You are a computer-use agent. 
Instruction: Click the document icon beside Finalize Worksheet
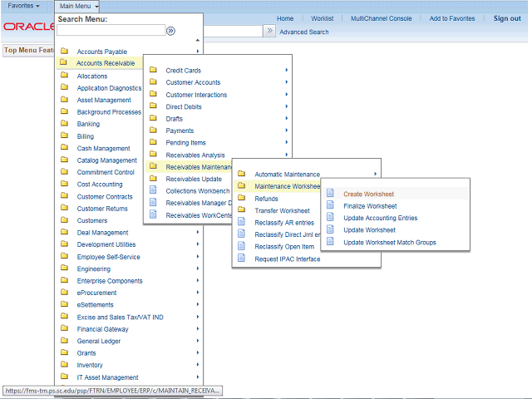pos(330,206)
